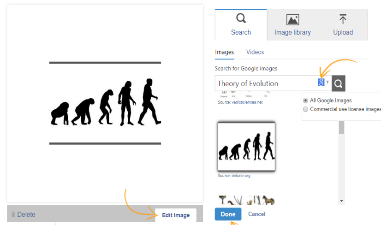Click the blue Done button
This screenshot has height=225, width=381.
pyautogui.click(x=228, y=214)
